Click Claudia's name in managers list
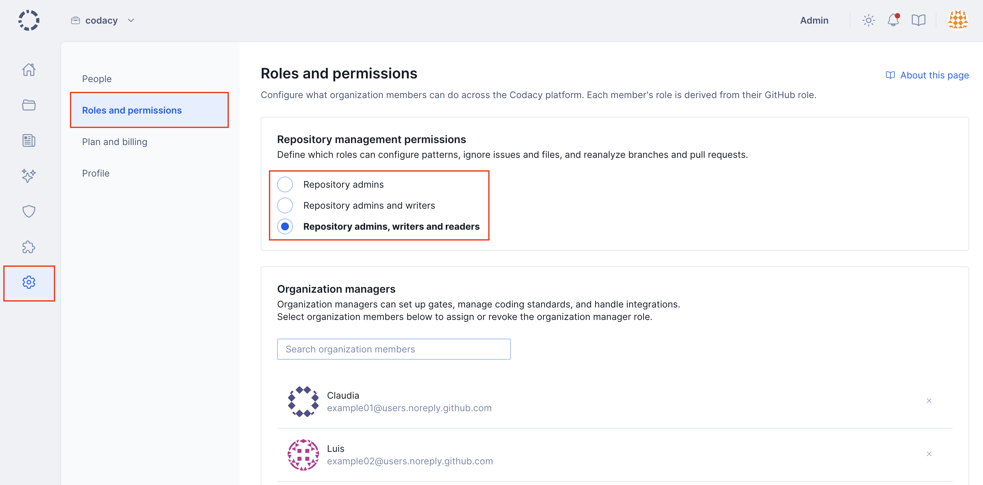Viewport: 983px width, 485px height. click(343, 395)
